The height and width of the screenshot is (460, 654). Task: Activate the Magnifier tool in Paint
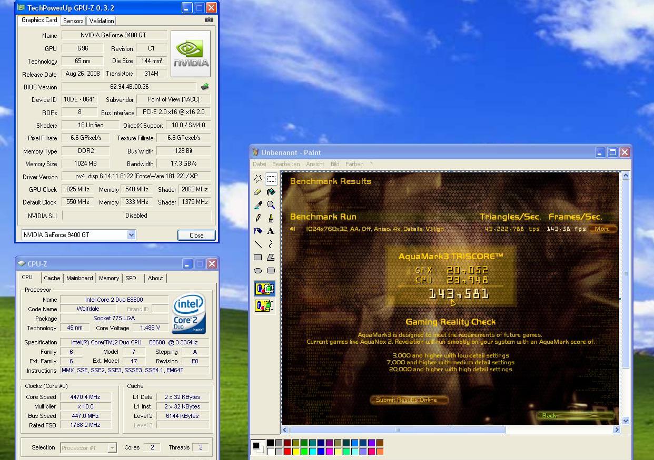click(271, 205)
